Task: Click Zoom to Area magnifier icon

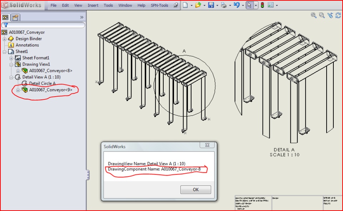Action: [x=322, y=15]
